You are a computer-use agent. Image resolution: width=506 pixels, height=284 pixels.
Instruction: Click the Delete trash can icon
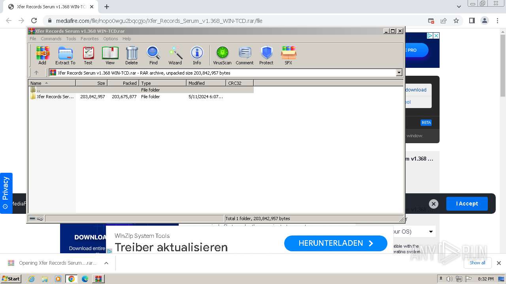click(x=132, y=55)
